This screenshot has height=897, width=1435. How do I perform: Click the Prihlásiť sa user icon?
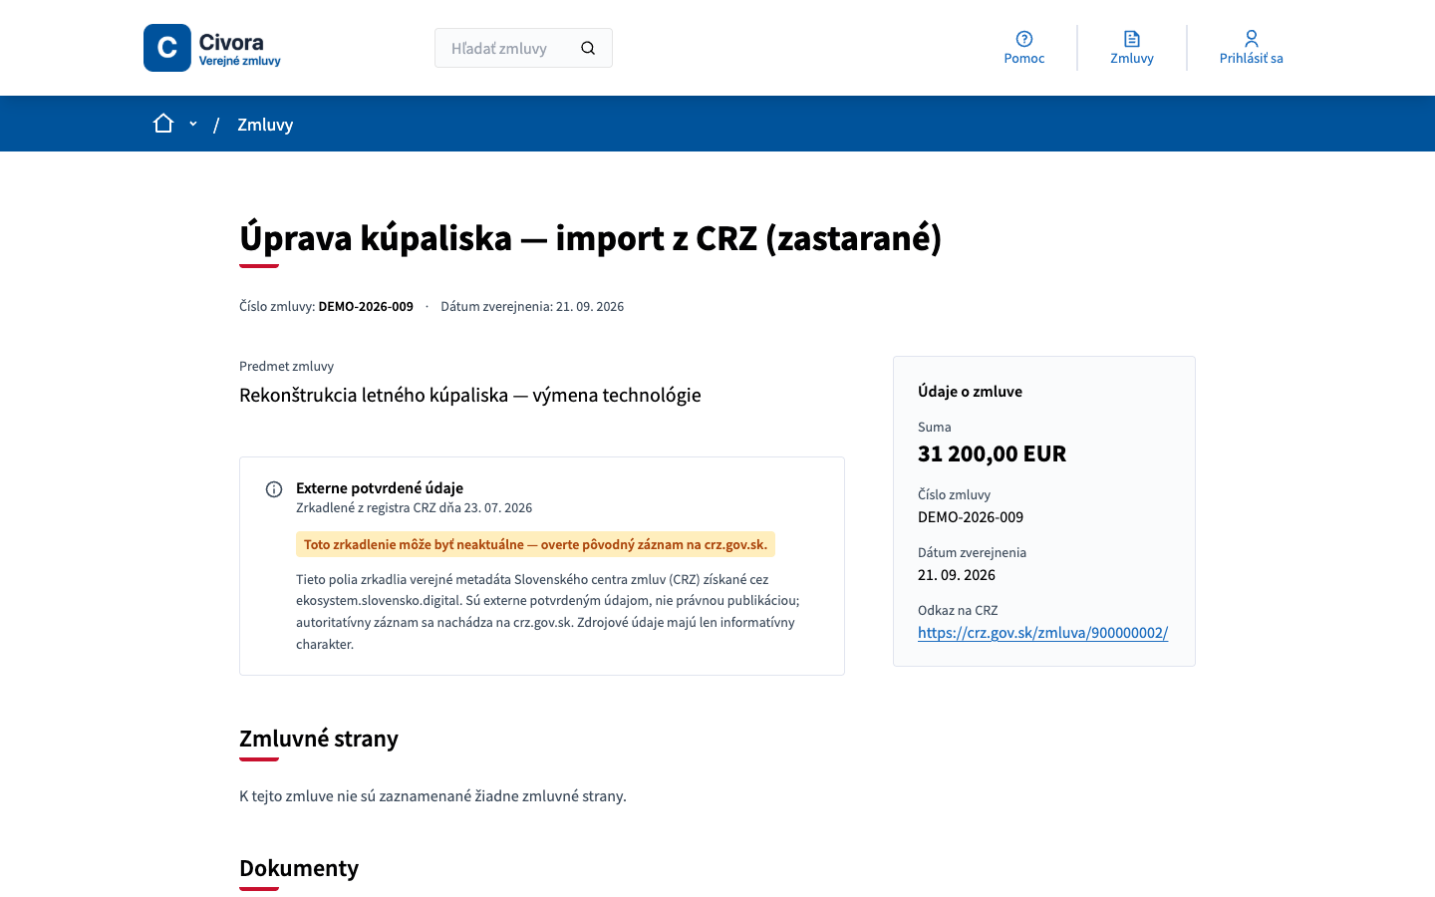tap(1252, 39)
